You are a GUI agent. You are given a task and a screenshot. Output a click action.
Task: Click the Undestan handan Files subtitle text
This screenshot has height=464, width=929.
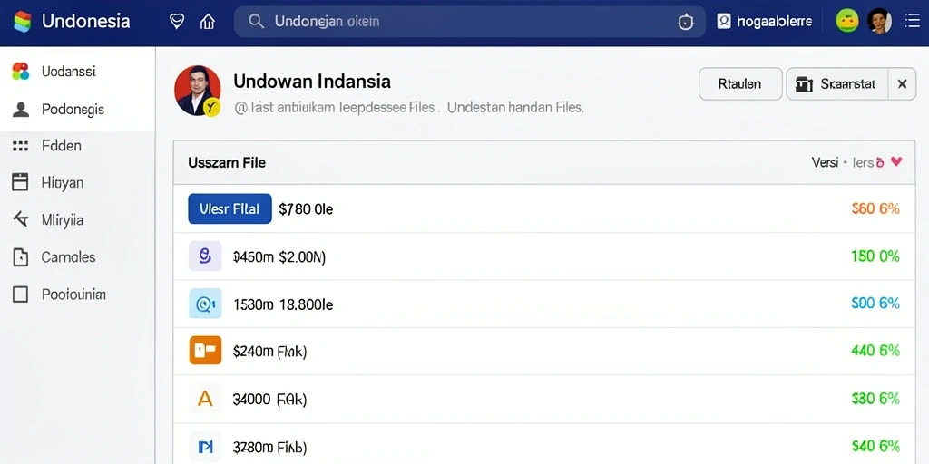pyautogui.click(x=515, y=109)
